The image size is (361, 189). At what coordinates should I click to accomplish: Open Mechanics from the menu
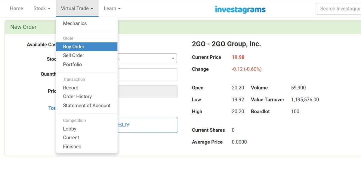[87, 23]
